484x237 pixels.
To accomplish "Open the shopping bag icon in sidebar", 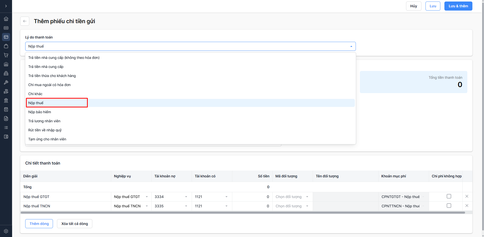I will (6, 46).
